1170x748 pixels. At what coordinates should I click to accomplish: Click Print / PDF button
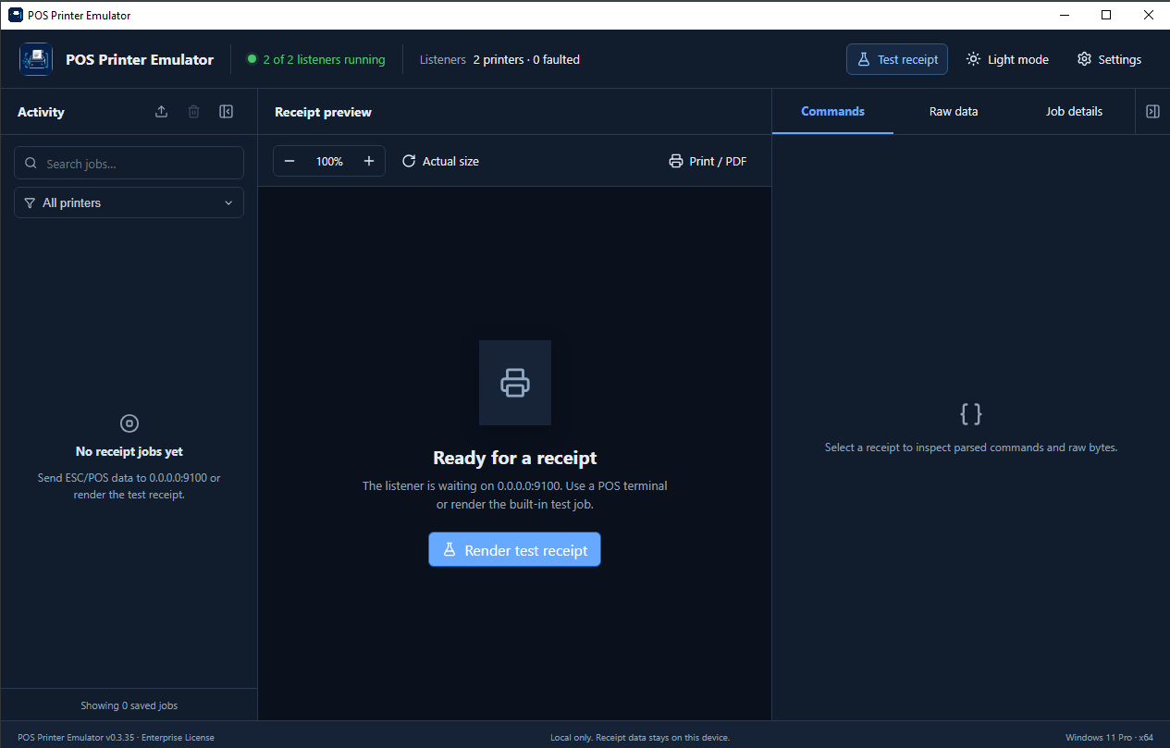coord(708,161)
